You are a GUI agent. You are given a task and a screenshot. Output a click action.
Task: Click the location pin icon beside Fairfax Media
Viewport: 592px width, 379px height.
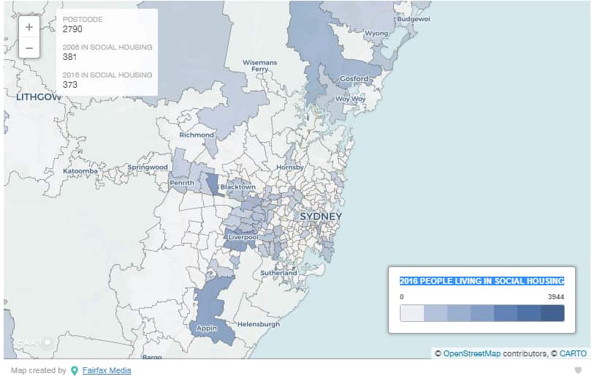pos(74,370)
